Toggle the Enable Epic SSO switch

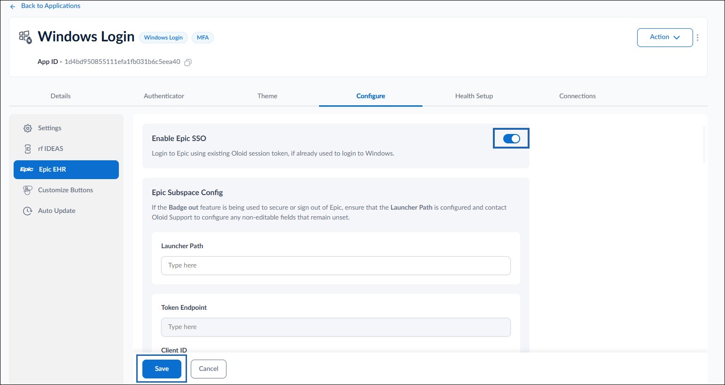pyautogui.click(x=511, y=139)
